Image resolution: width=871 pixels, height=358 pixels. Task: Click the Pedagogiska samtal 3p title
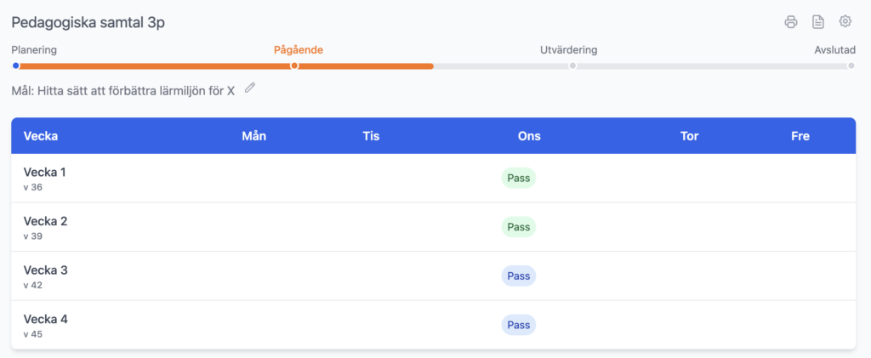pos(88,23)
